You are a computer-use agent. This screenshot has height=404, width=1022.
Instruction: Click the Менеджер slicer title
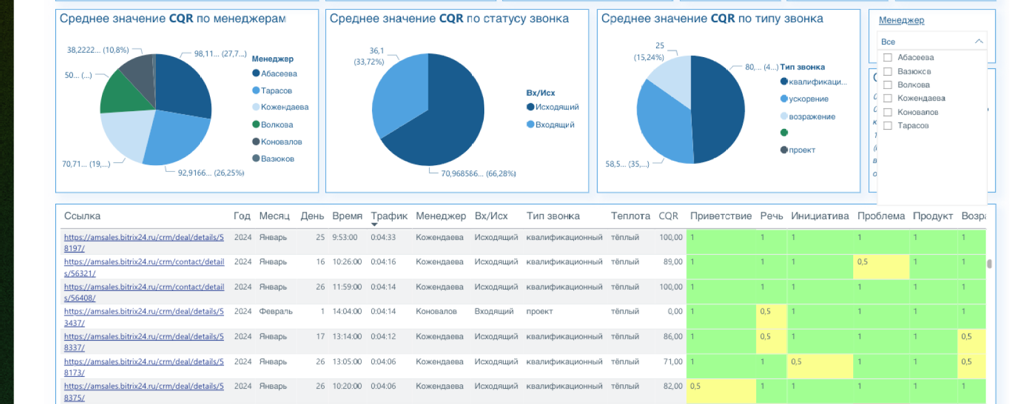tap(901, 20)
